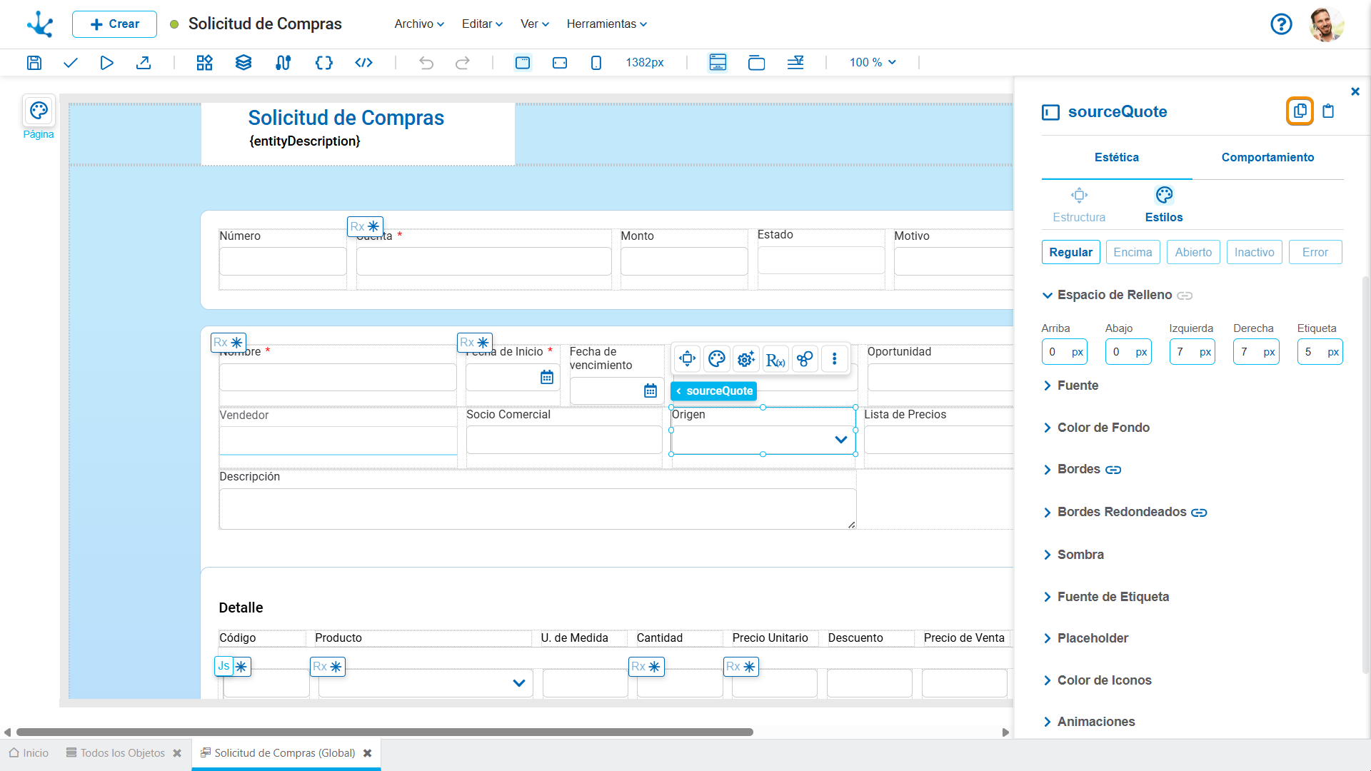Open the 100 % zoom dropdown

(x=873, y=63)
